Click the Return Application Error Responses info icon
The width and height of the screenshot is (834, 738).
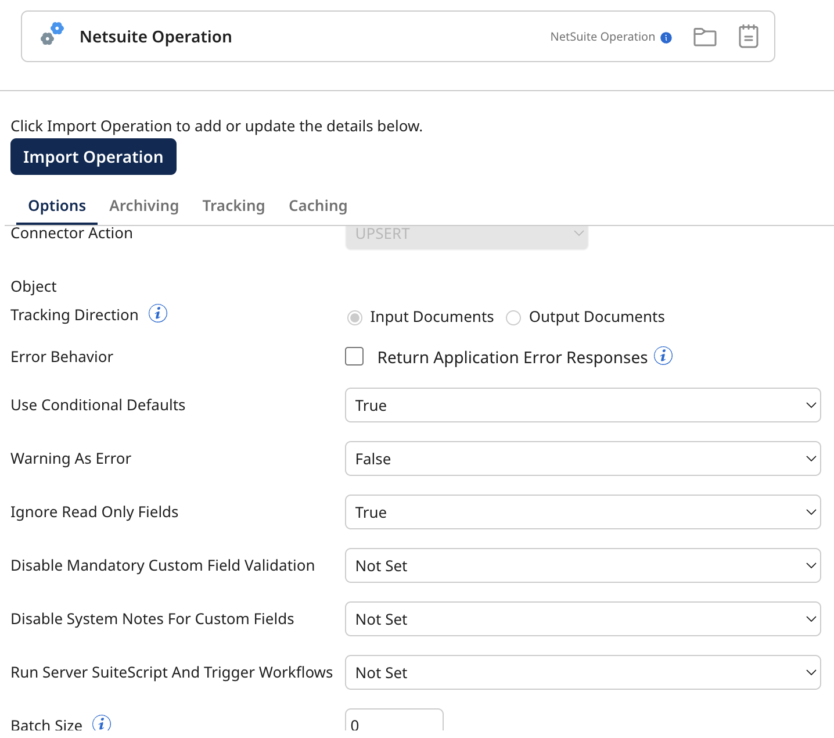(664, 355)
